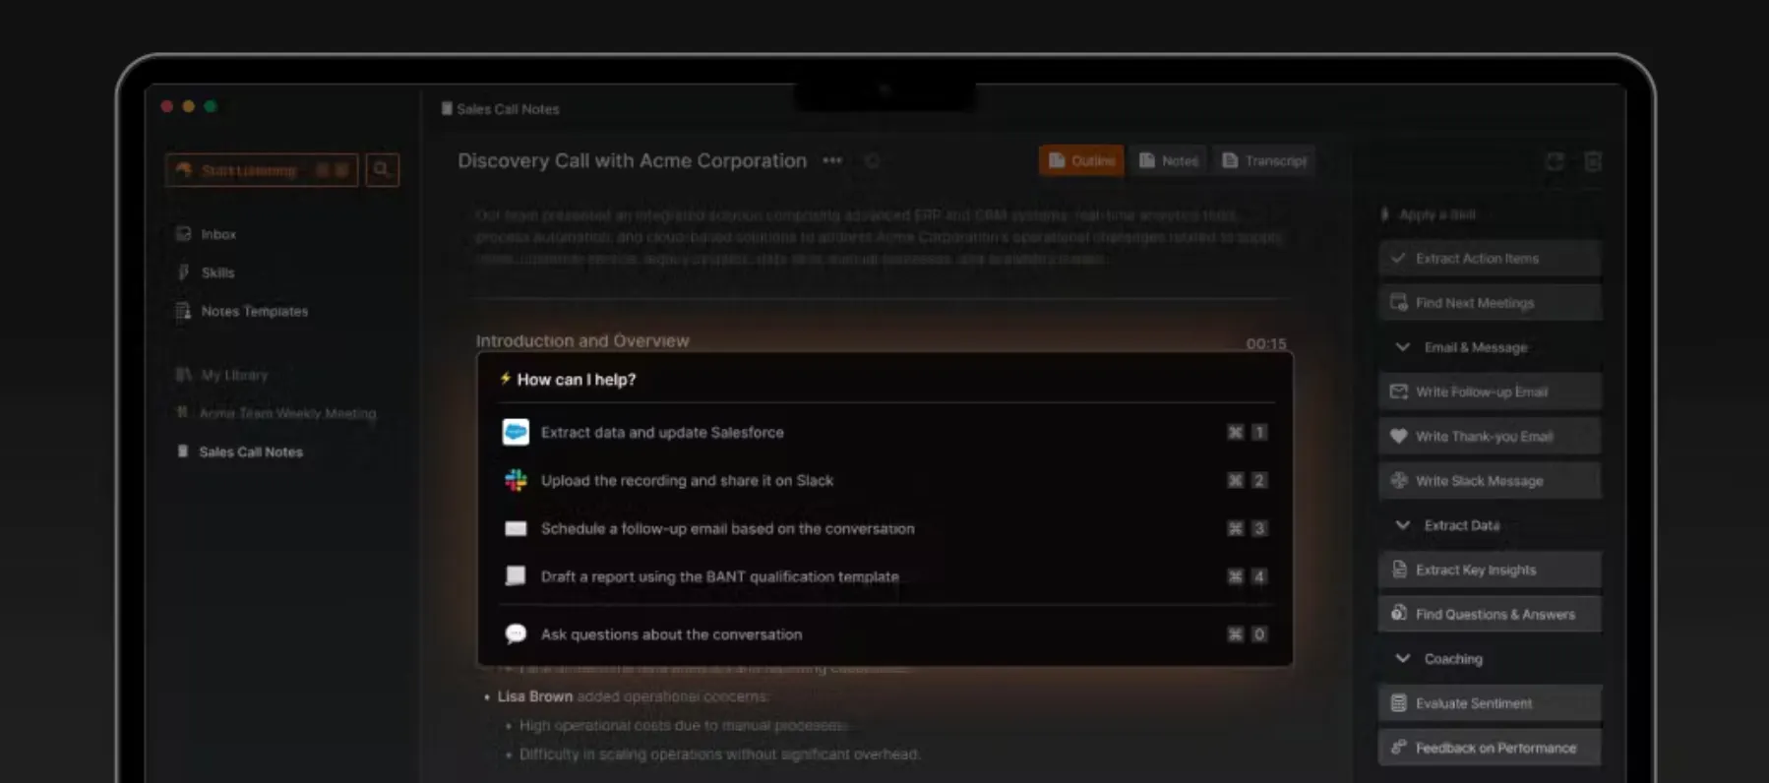Select Sales Call Notes in the sidebar
This screenshot has height=783, width=1769.
click(240, 452)
